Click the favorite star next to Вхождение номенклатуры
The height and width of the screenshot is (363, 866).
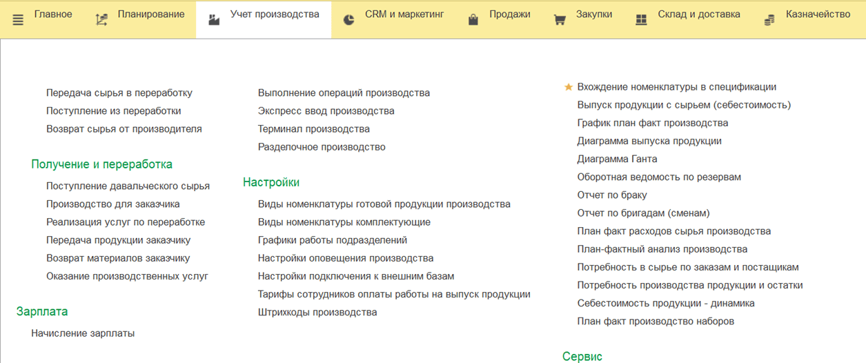pyautogui.click(x=569, y=87)
